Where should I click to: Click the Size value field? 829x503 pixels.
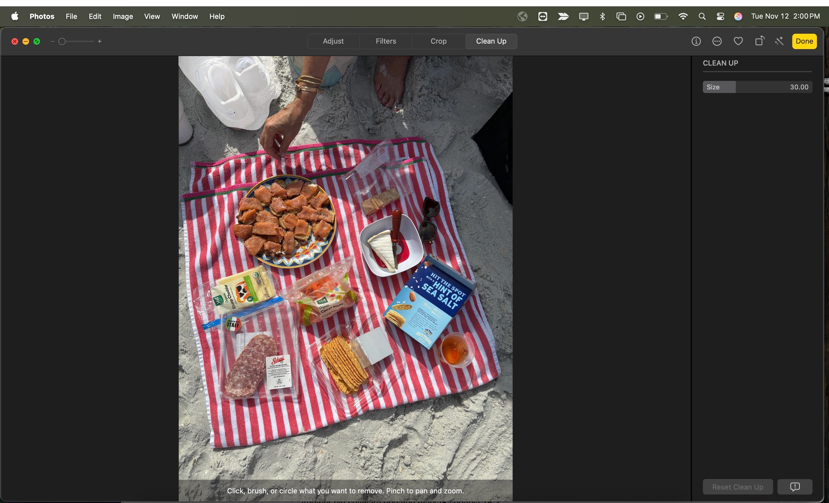coord(799,87)
